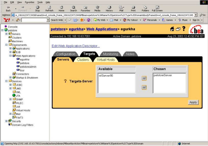The height and width of the screenshot is (146, 208).
Task: Move selected server back with left arrow
Action: [144, 87]
